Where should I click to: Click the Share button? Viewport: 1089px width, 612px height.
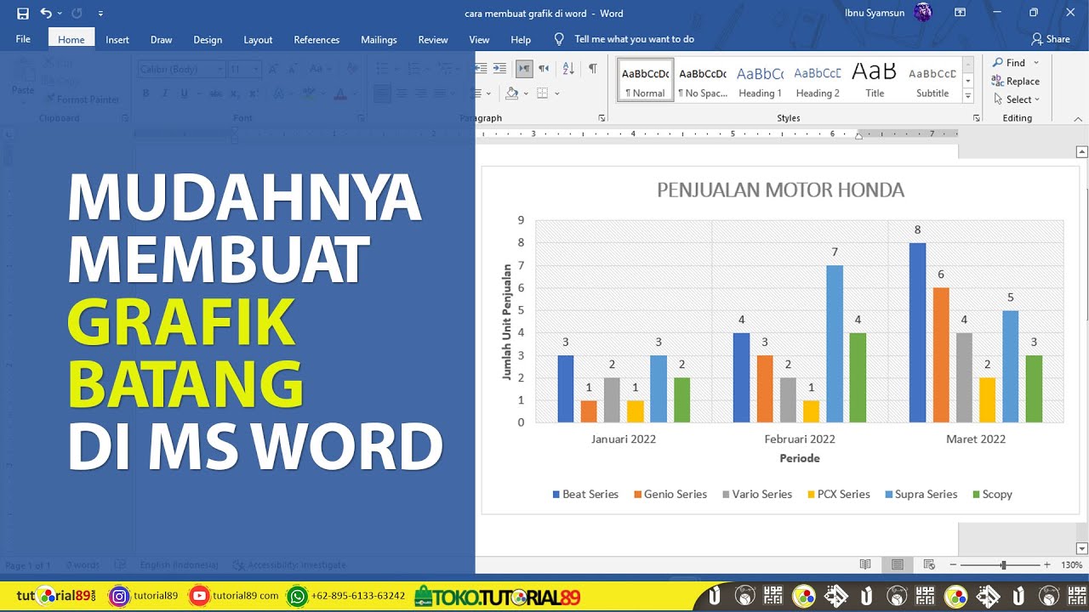1051,39
